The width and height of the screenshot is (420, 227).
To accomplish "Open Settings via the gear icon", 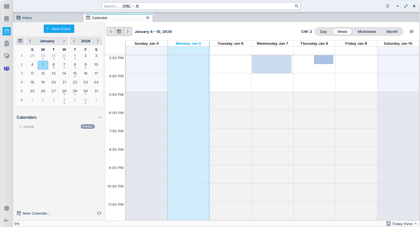I will pyautogui.click(x=7, y=208).
